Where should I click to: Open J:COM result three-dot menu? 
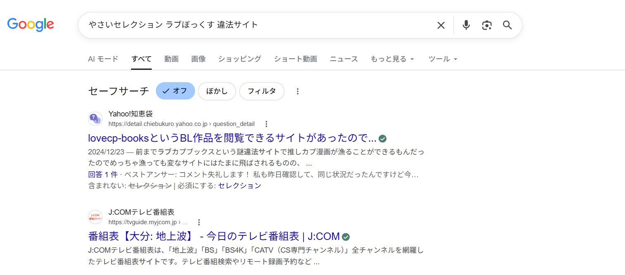coord(199,222)
